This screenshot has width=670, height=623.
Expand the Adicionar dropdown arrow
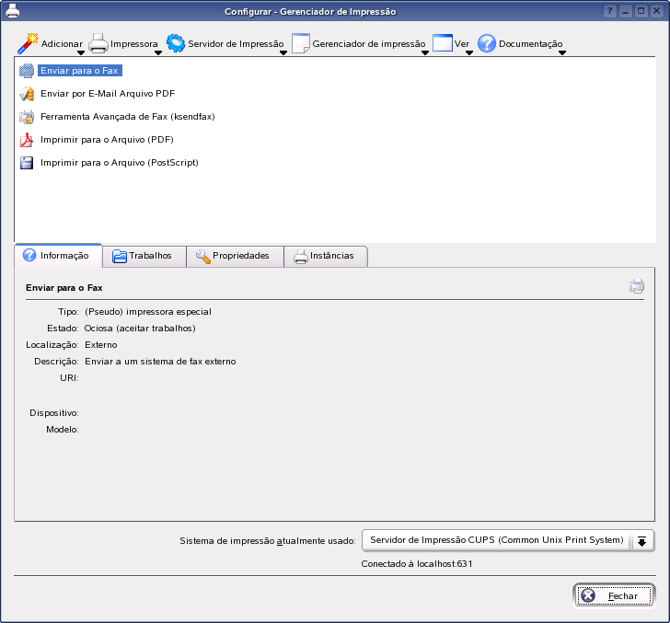click(x=81, y=53)
